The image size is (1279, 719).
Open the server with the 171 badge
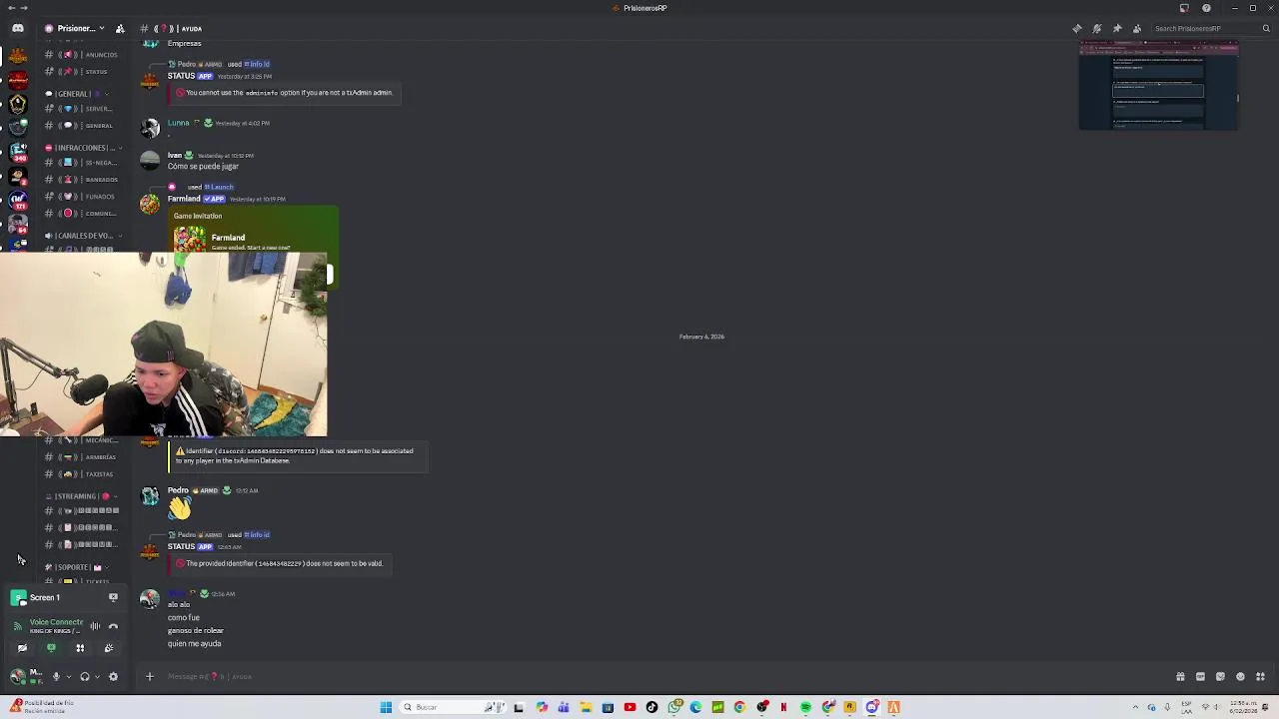pos(18,199)
